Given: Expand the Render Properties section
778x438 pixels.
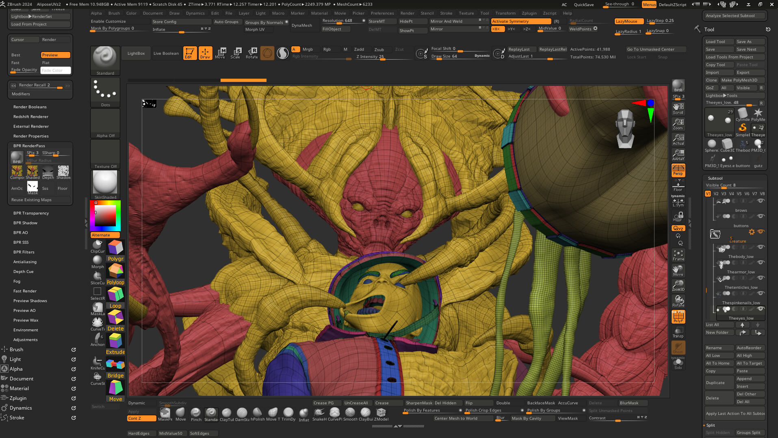Looking at the screenshot, I should pos(31,136).
